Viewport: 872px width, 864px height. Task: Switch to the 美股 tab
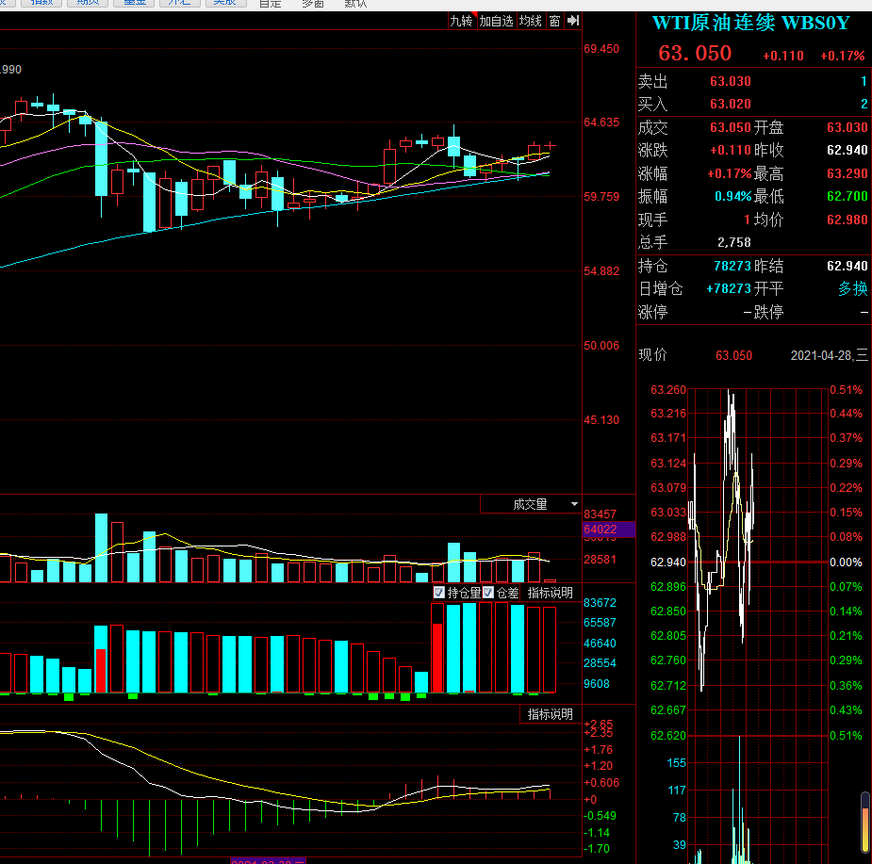[224, 3]
